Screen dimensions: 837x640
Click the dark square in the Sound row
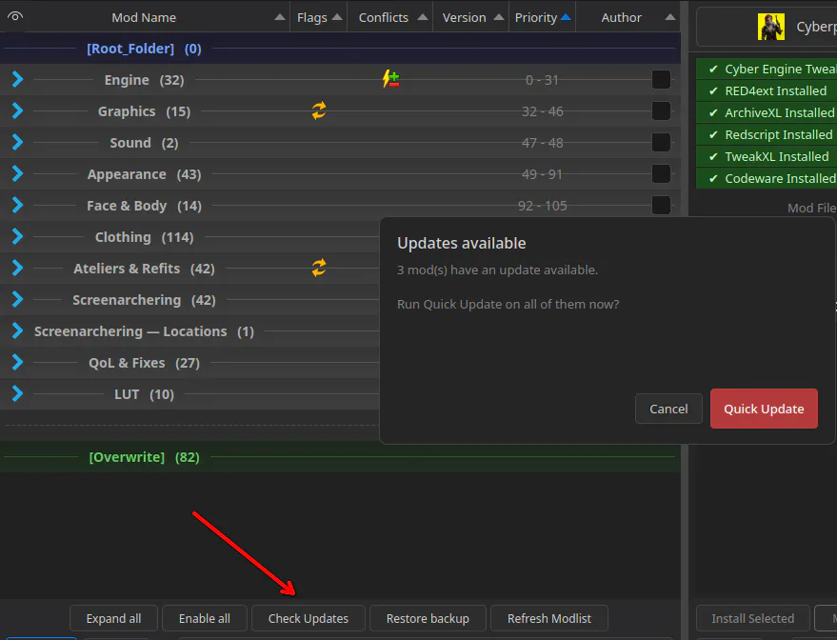click(661, 143)
